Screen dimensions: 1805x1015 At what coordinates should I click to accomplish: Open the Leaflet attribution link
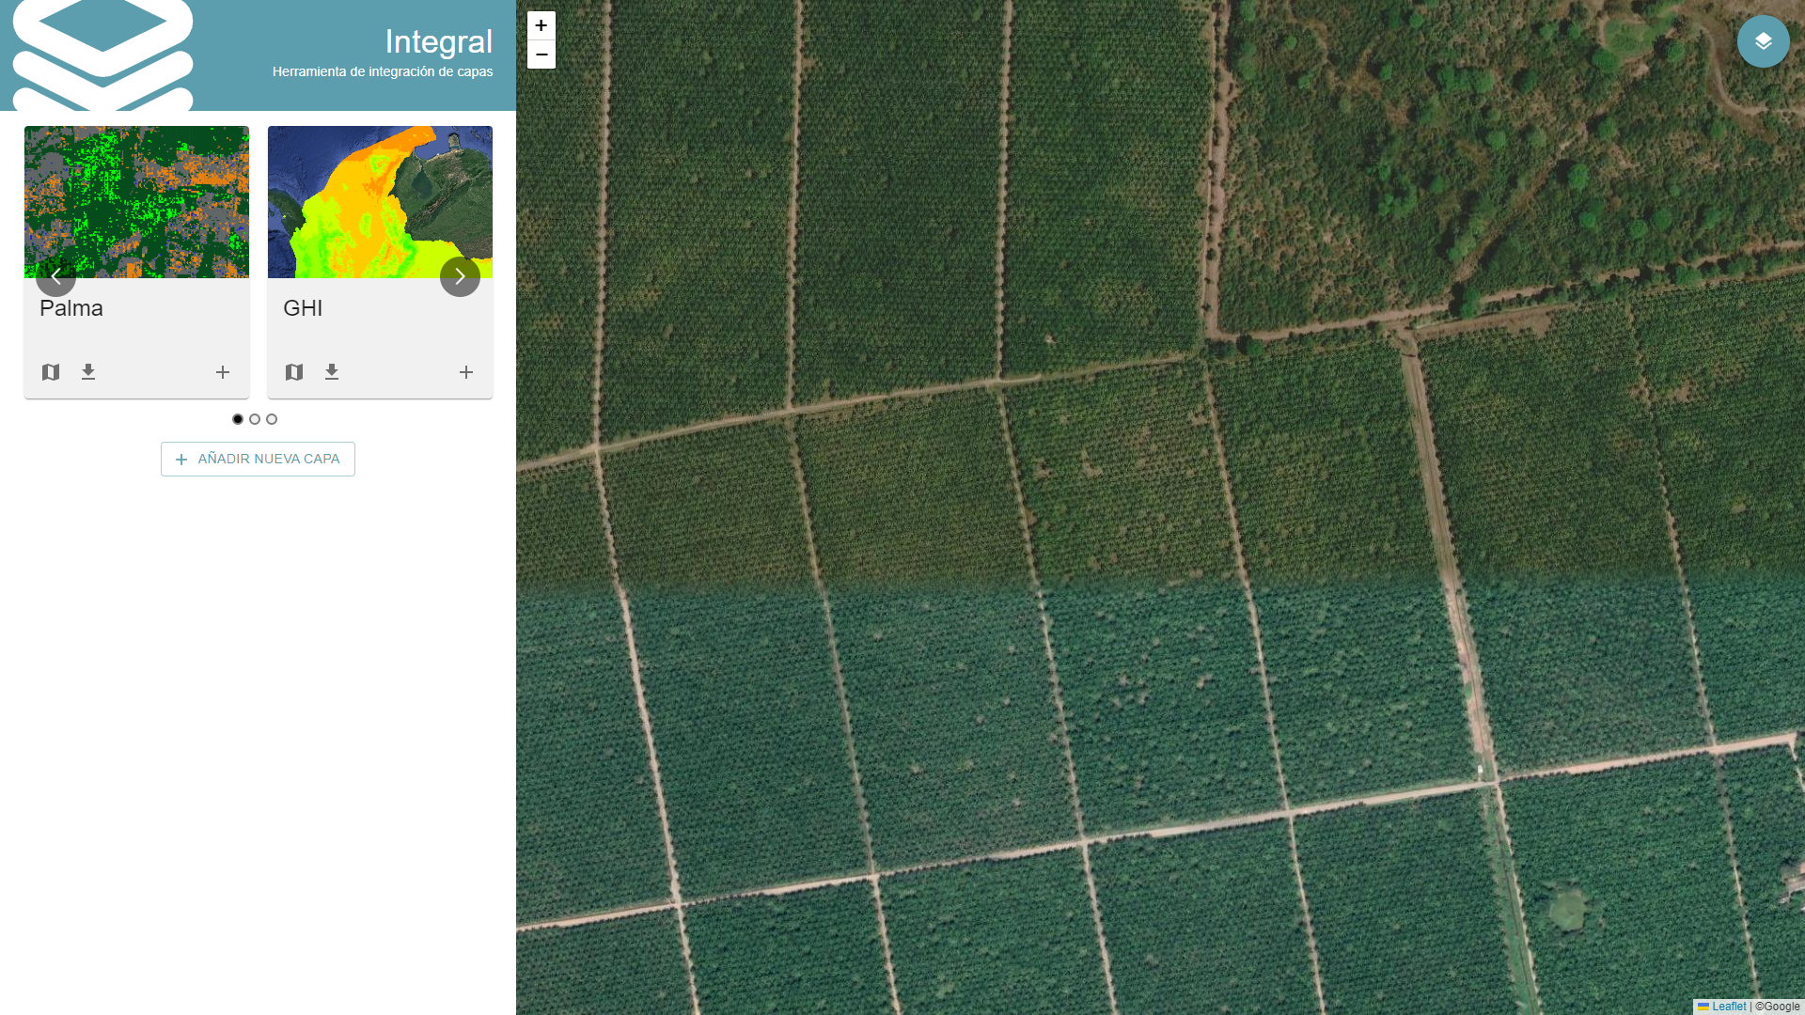pos(1722,1007)
